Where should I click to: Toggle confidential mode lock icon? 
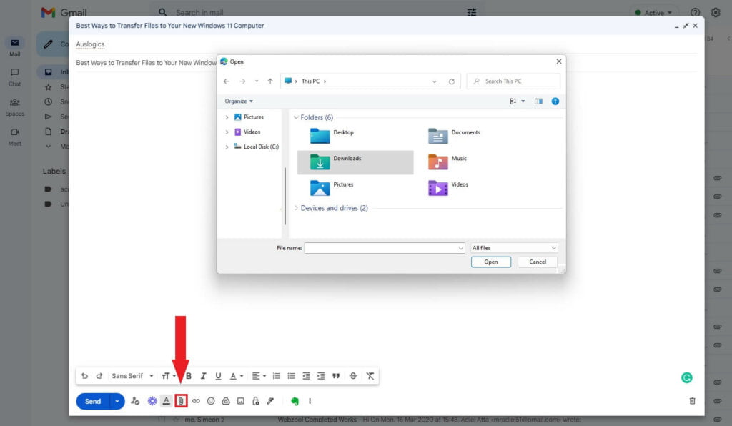tap(255, 401)
